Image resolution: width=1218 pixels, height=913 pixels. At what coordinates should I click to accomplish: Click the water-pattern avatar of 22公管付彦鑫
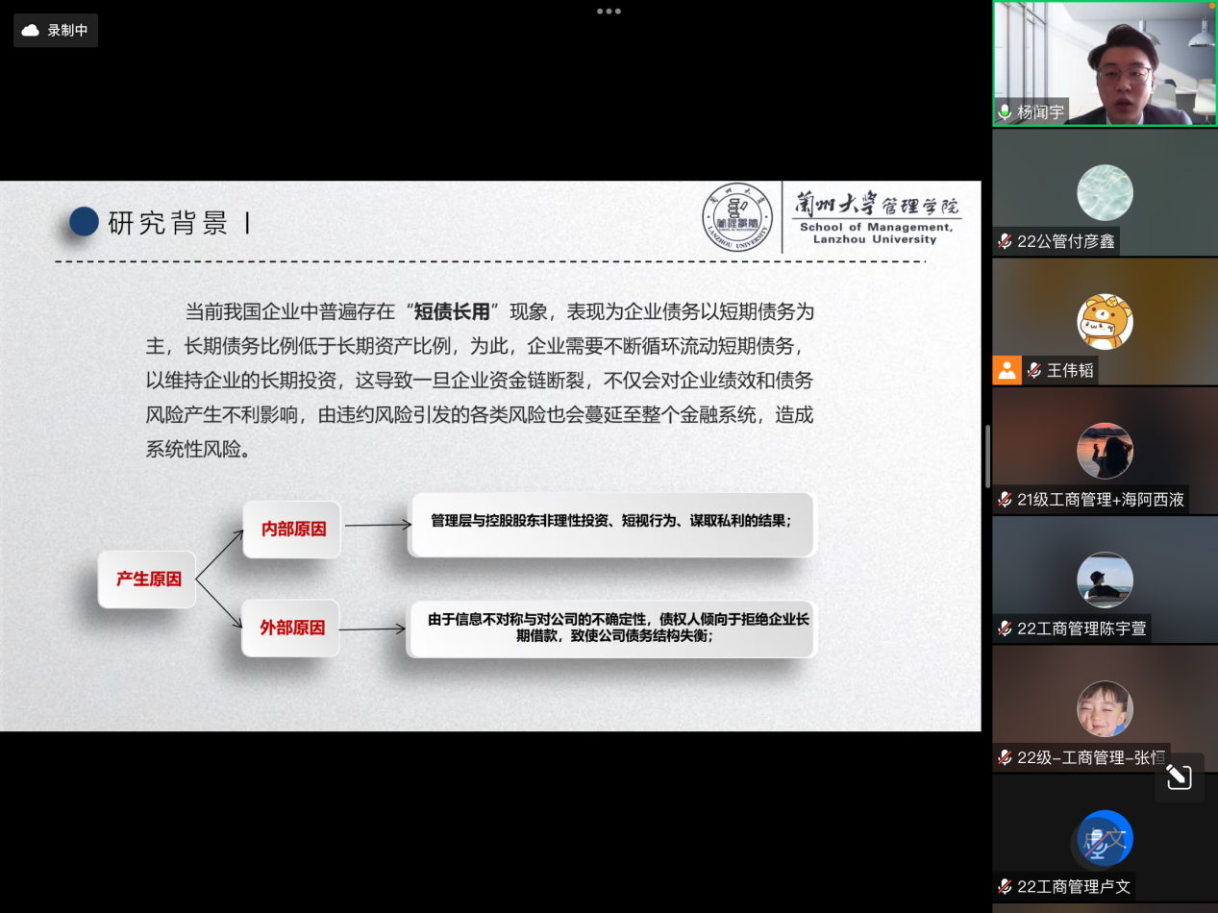[x=1105, y=192]
